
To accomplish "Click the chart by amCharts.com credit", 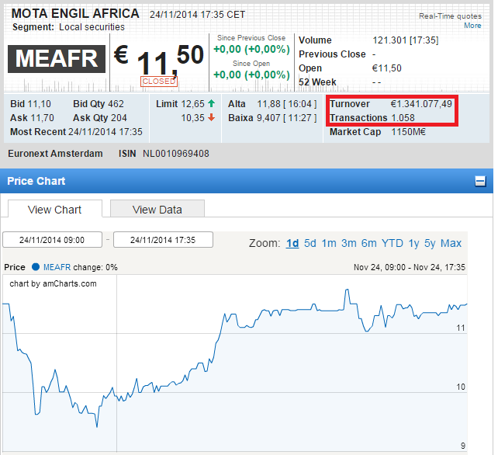I will [53, 283].
